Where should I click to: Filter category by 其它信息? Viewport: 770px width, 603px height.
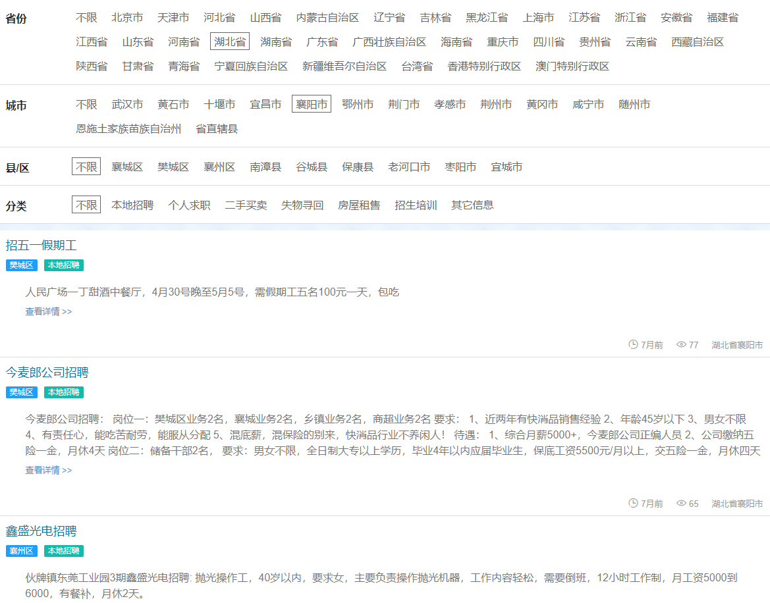[472, 205]
